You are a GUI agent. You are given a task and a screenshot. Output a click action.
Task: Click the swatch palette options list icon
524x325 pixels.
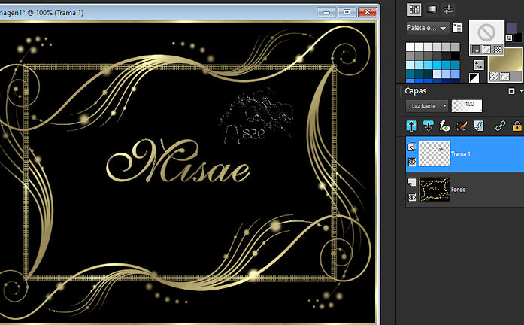[458, 28]
